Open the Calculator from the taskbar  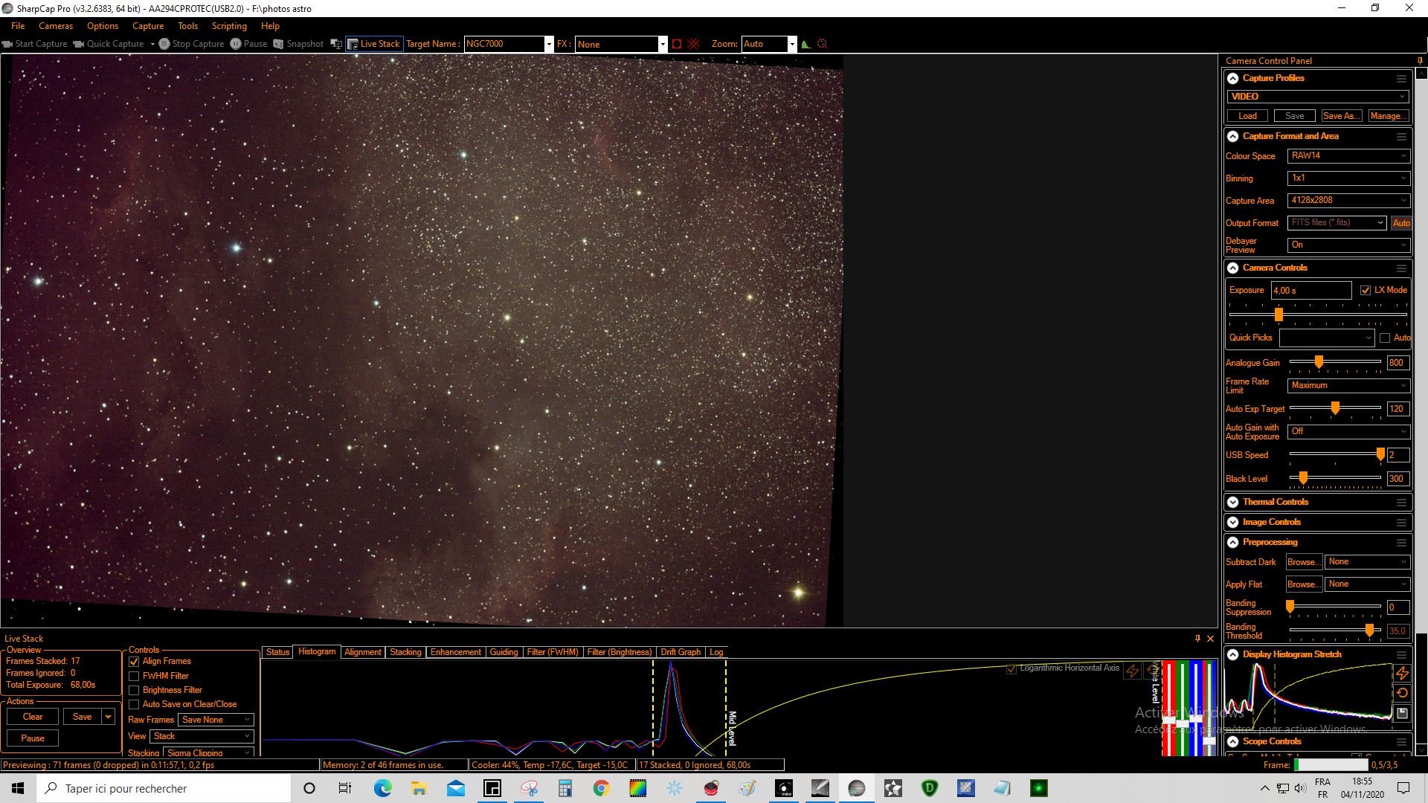click(565, 788)
